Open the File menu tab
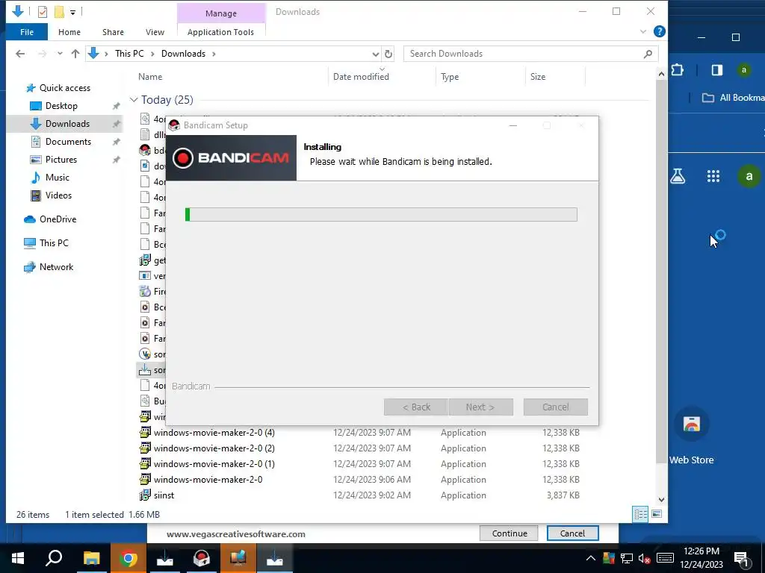 tap(27, 32)
